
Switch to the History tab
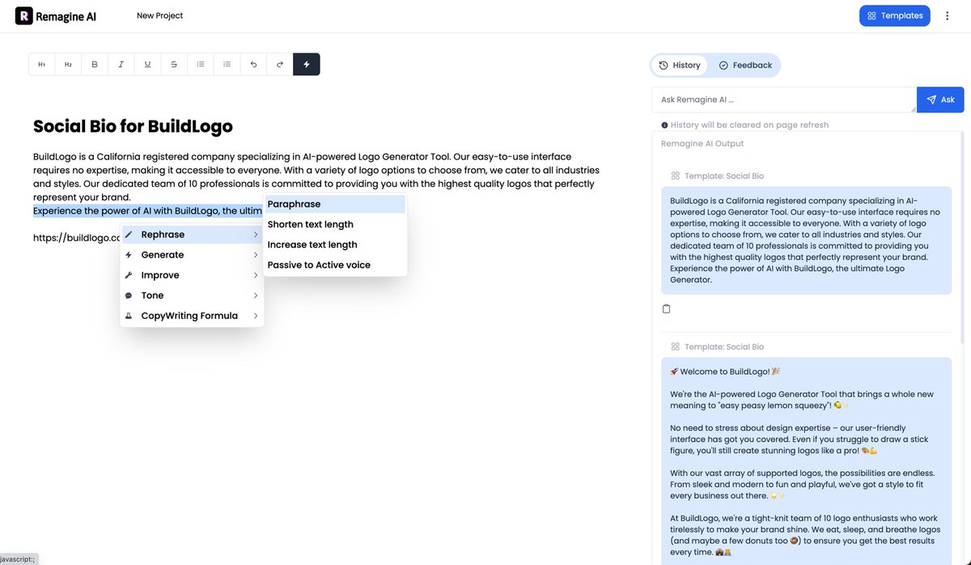[x=680, y=66]
